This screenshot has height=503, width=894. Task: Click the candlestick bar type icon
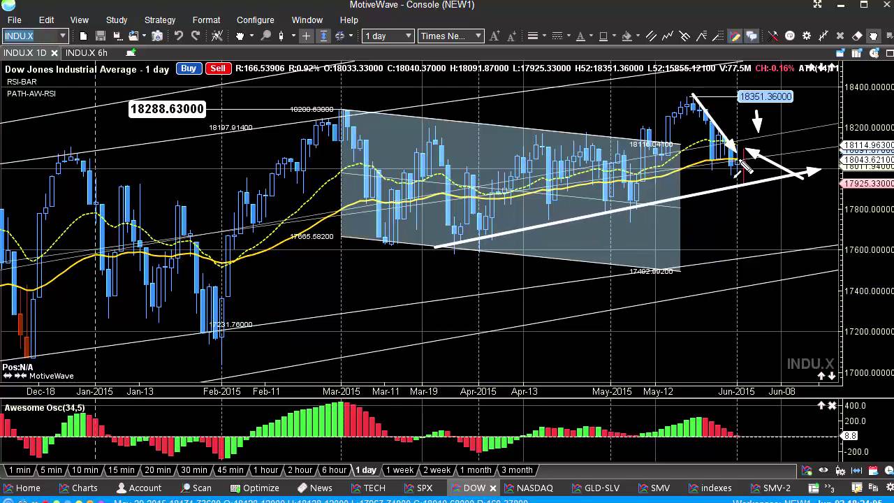282,36
